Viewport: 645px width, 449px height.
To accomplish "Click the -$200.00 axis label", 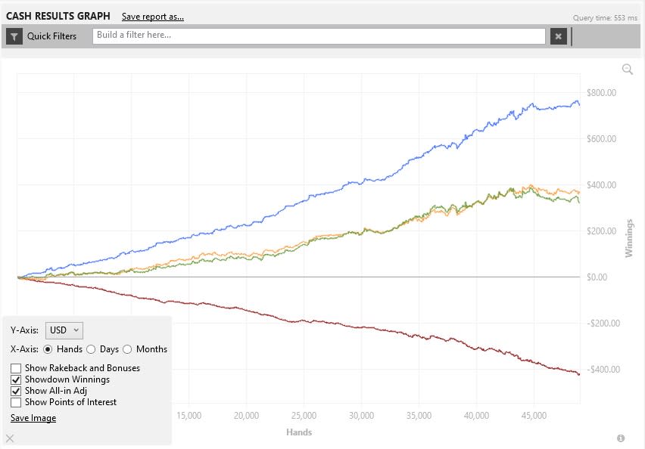I will [603, 324].
